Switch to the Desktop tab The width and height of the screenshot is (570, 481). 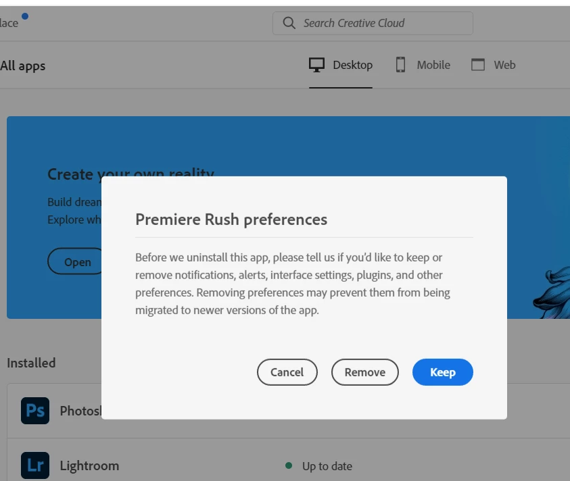341,65
